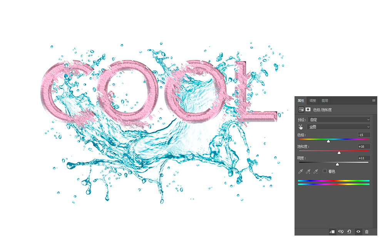Image resolution: width=385 pixels, height=249 pixels.
Task: Click the 饱和度 saturation slider handle
Action: (x=339, y=153)
